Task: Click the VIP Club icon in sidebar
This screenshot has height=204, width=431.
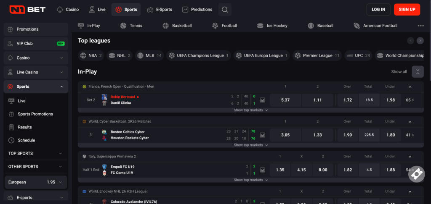Action: 10,43
